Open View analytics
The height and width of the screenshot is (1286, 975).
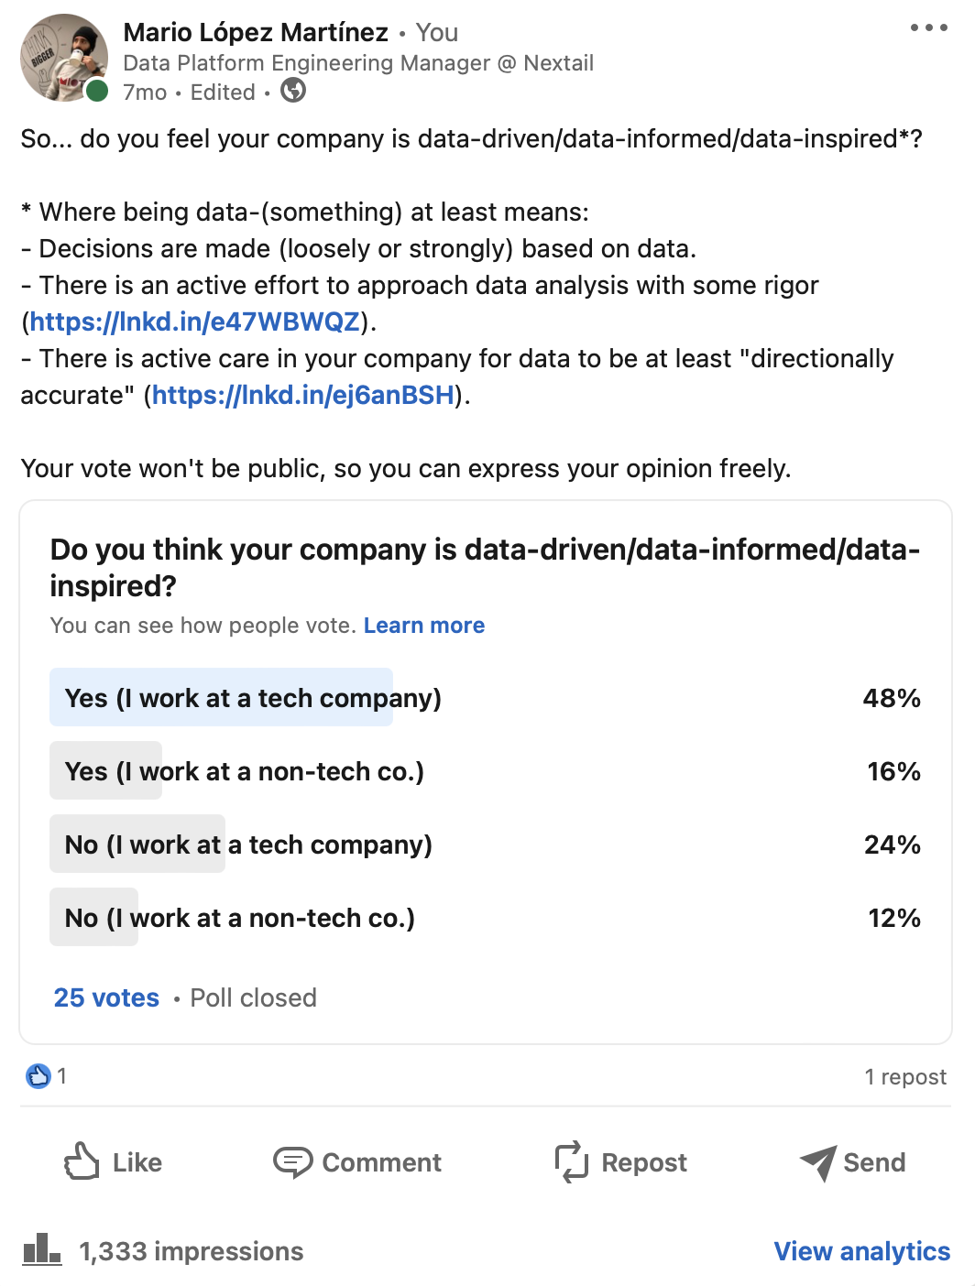(x=862, y=1251)
